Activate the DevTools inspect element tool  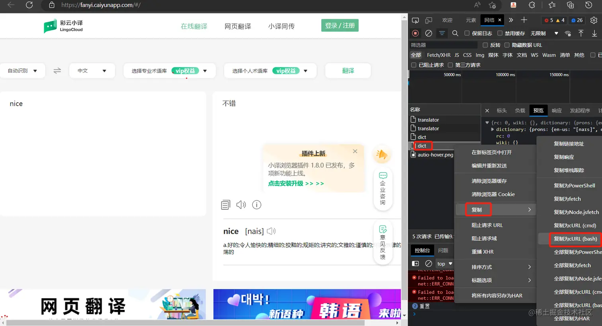pos(415,20)
